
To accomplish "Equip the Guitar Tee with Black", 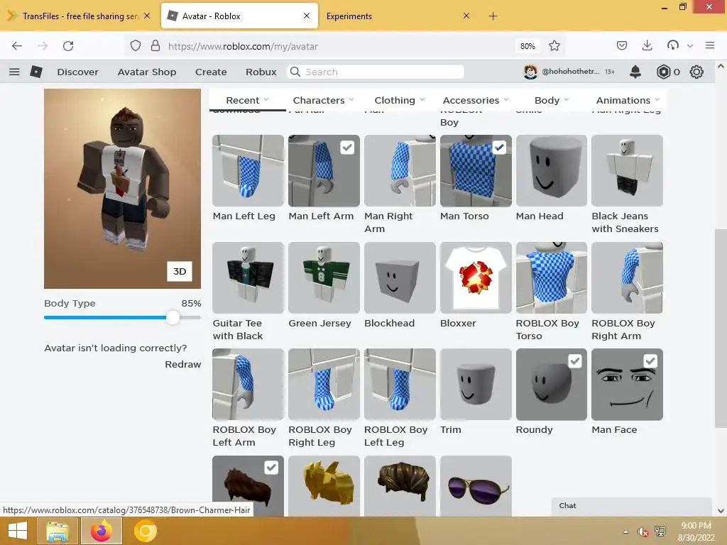I will [x=248, y=277].
